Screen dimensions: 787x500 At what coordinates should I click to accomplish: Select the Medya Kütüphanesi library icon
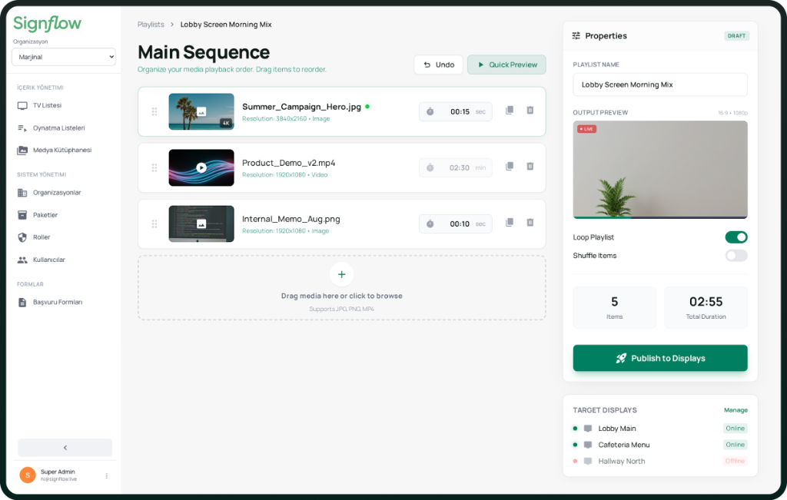point(24,150)
